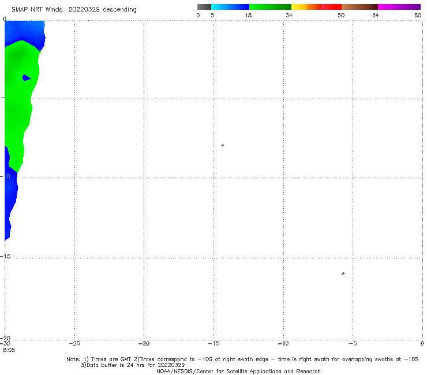Click the color scale label '64'

[376, 16]
